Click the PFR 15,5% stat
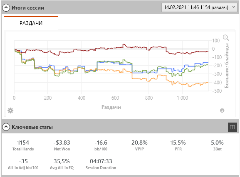Viewport: 240px width, 177px height. click(178, 145)
